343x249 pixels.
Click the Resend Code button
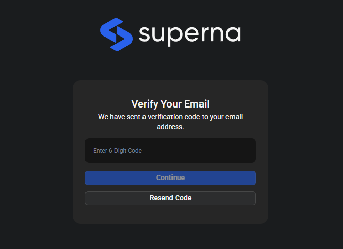click(170, 198)
